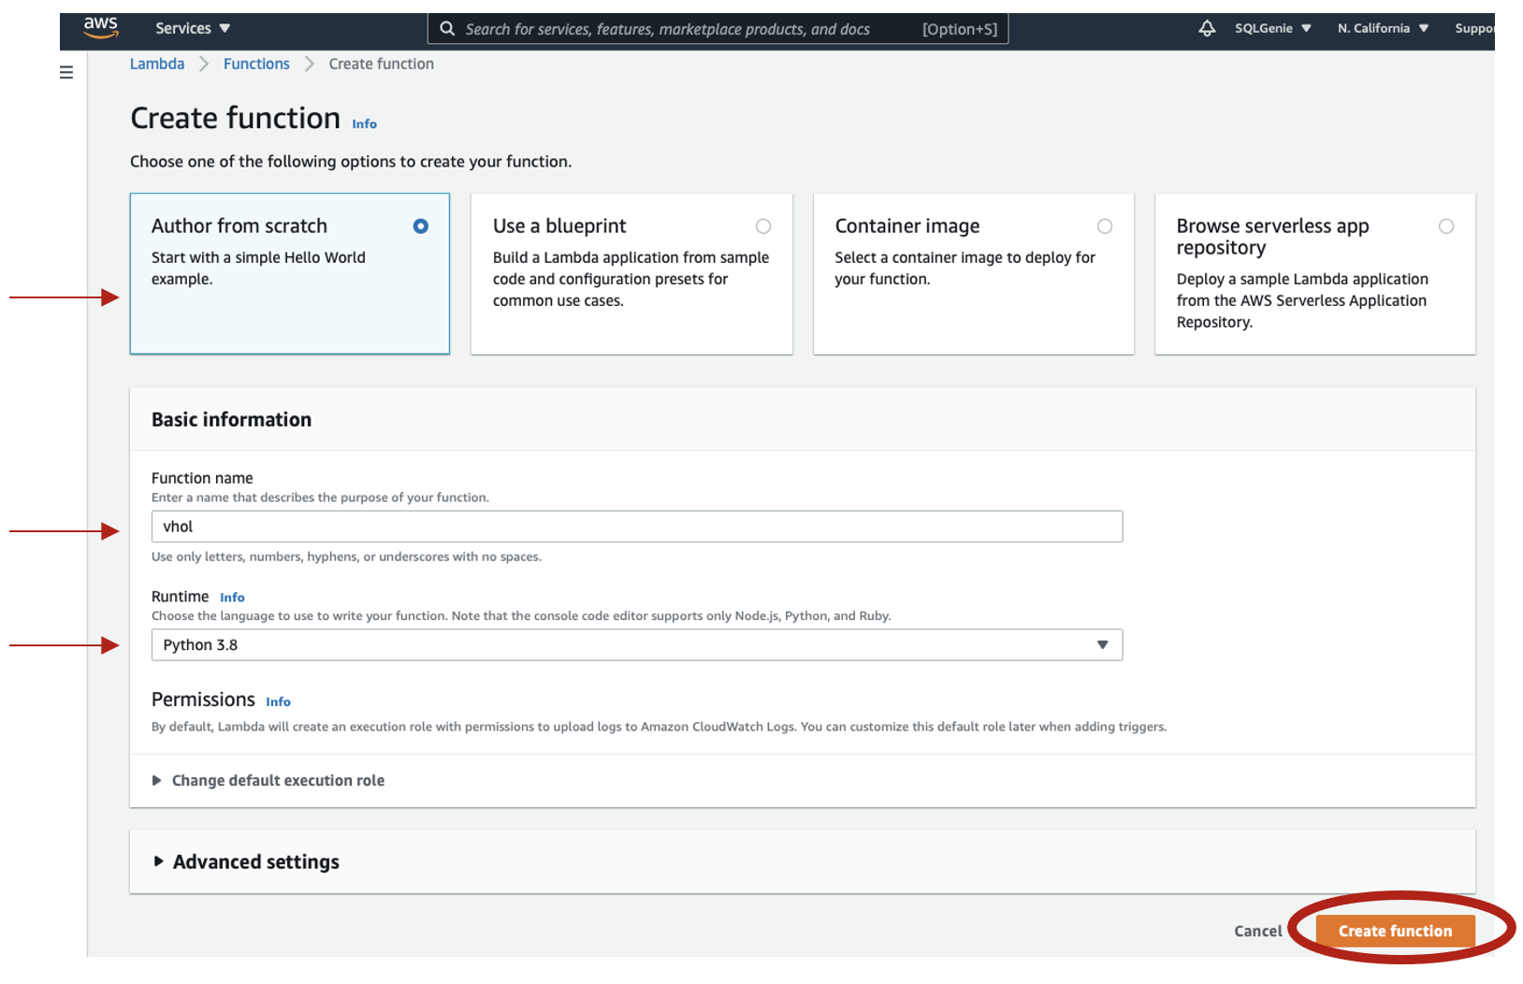Click the orange Create function button
This screenshot has width=1523, height=984.
(x=1395, y=932)
